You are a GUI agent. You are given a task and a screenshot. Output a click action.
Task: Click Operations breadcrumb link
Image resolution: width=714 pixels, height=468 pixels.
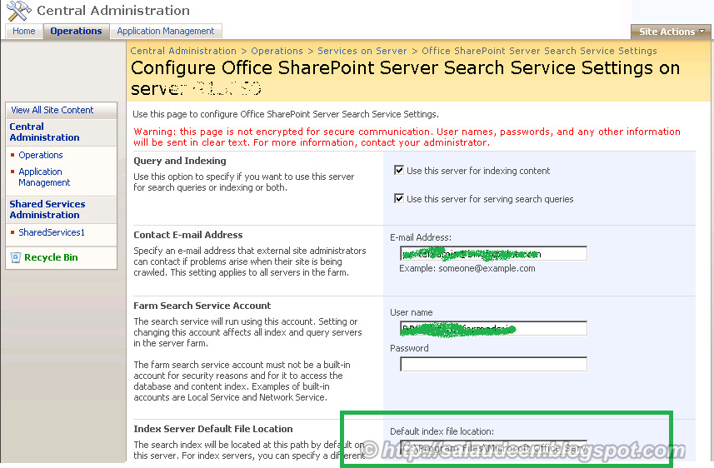point(277,51)
